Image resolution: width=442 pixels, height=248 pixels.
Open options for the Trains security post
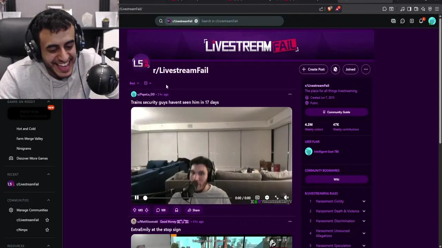coord(290,94)
